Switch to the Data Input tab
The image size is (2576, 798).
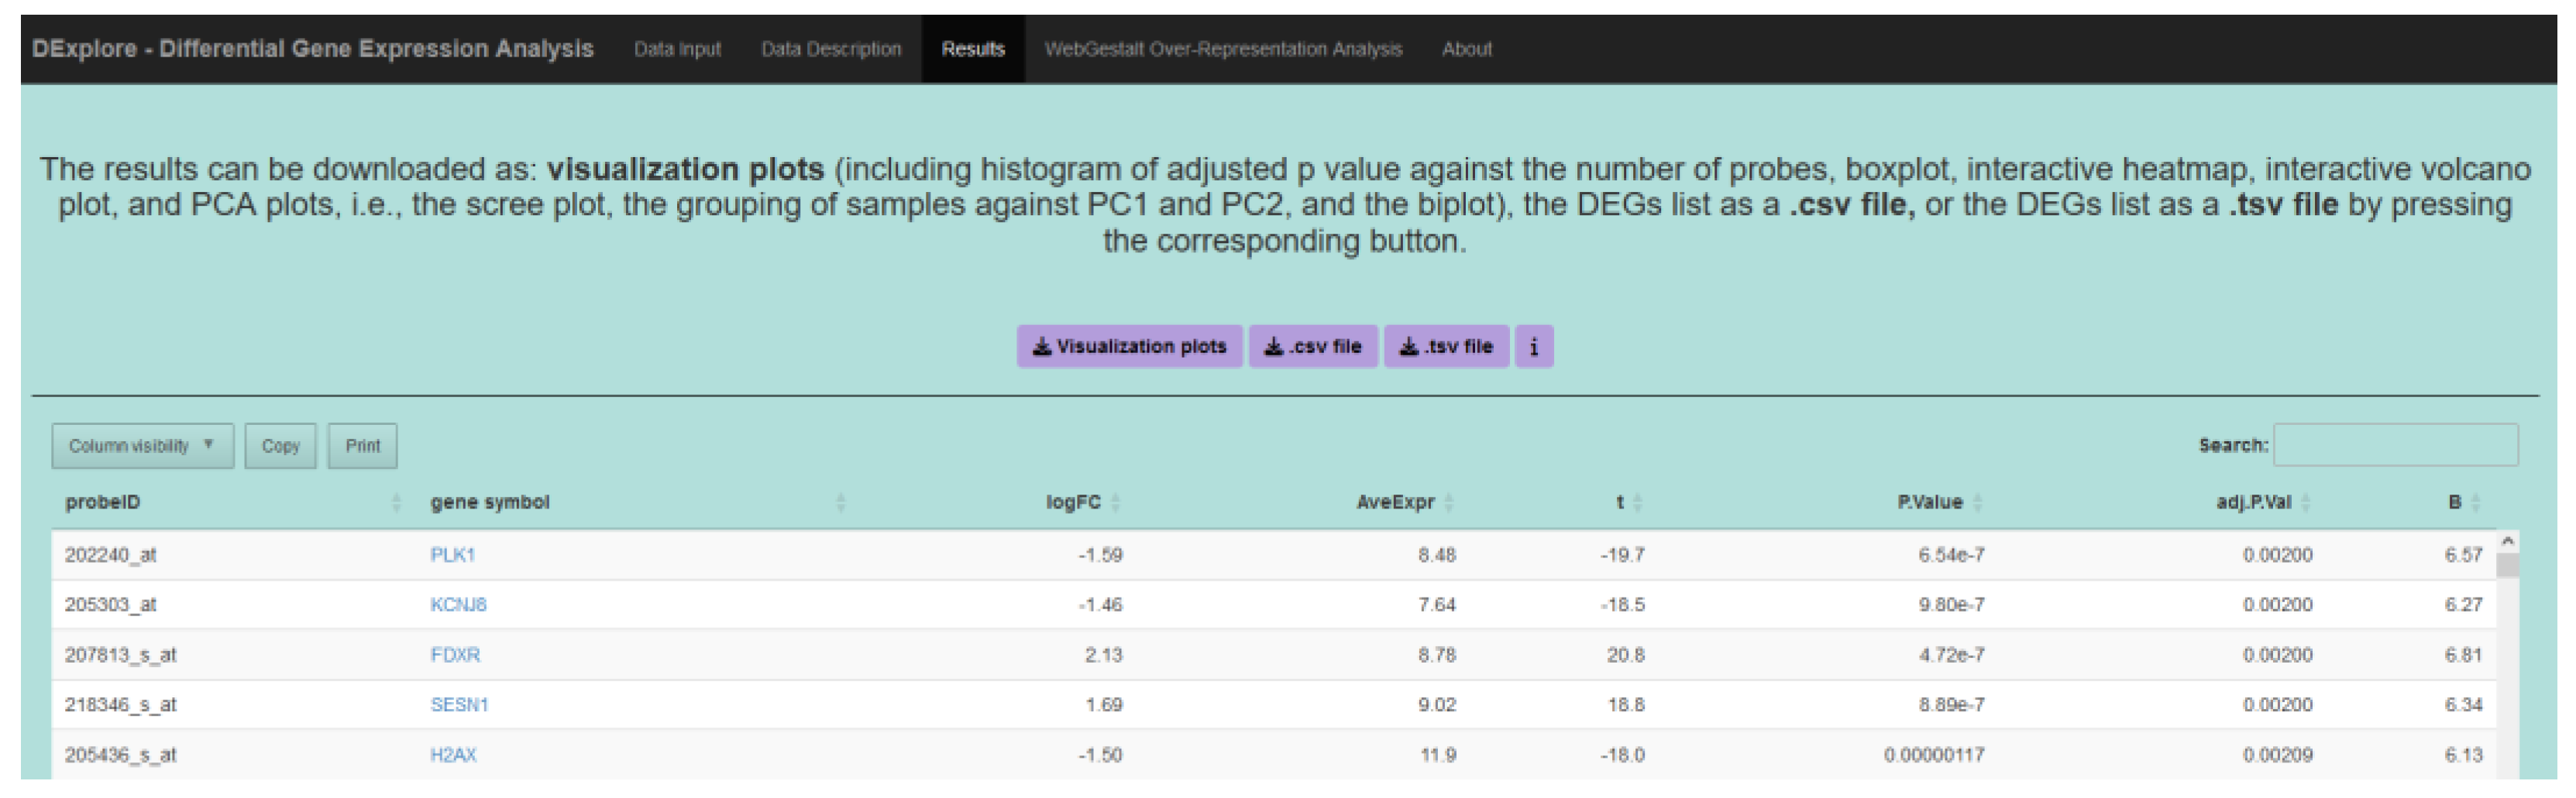pyautogui.click(x=677, y=49)
